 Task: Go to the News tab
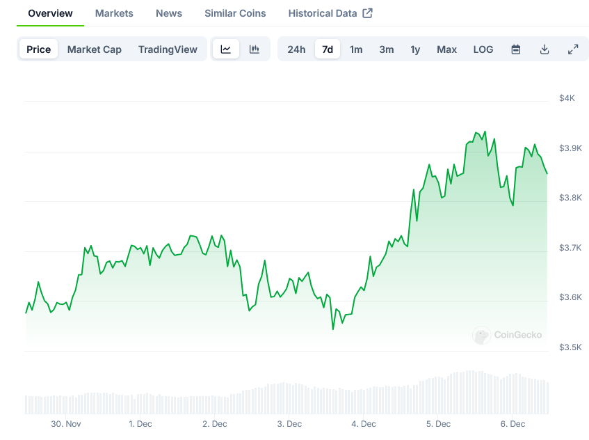pyautogui.click(x=169, y=13)
